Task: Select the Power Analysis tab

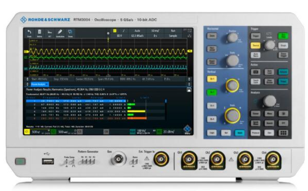Action: point(39,83)
